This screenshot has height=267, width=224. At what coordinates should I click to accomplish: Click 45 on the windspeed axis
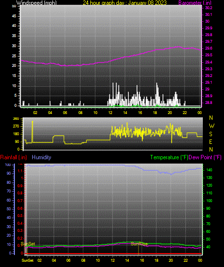click(14, 16)
